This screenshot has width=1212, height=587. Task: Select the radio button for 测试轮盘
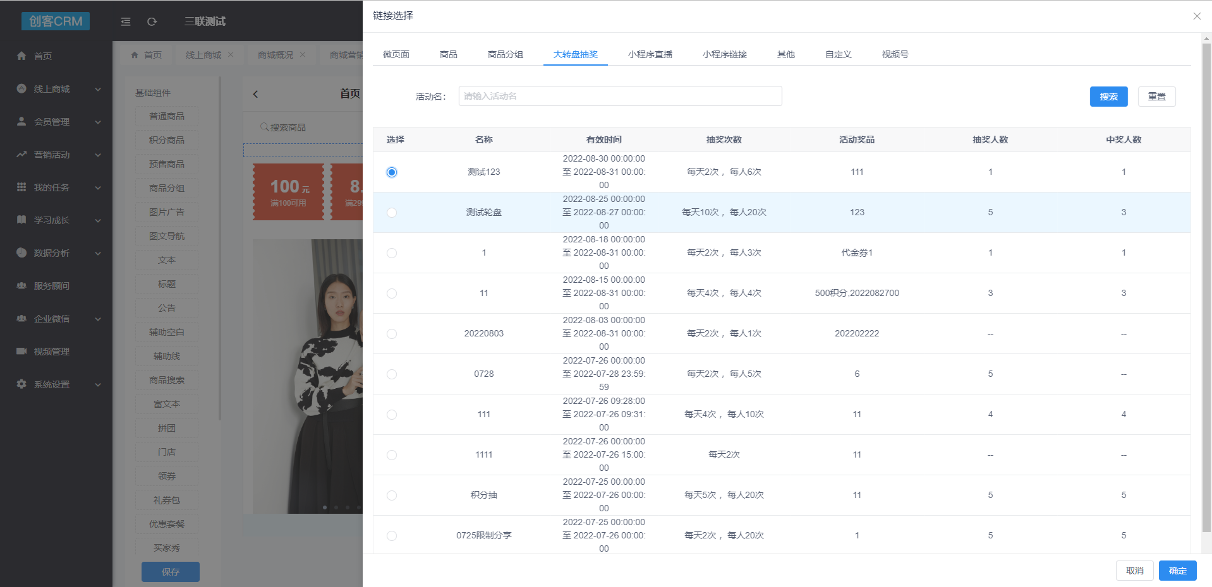(x=392, y=213)
